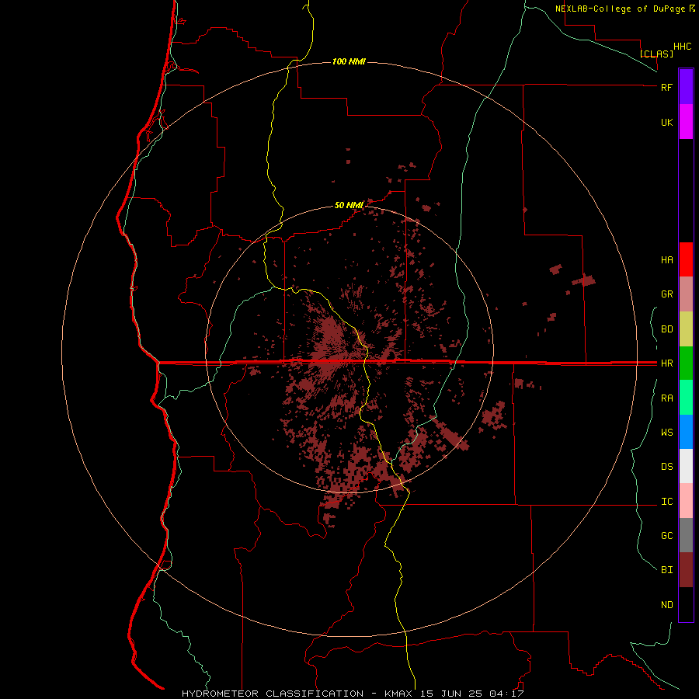Click the GC legend label
699x699 pixels.
[666, 536]
